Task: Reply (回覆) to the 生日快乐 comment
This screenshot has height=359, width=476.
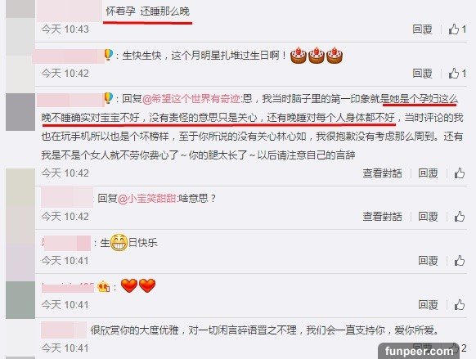Action: point(428,261)
